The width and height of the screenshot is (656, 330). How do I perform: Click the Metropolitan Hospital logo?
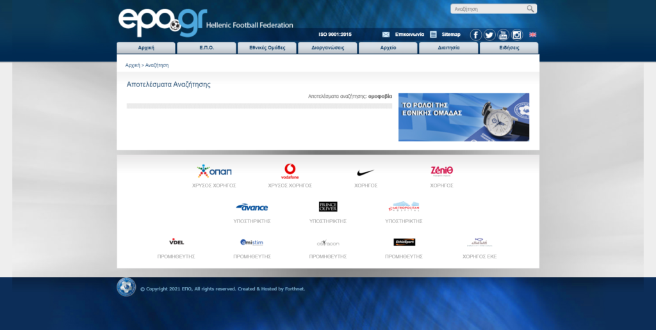click(404, 207)
